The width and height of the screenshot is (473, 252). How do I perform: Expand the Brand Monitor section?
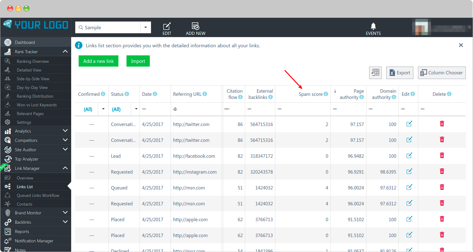[65, 213]
